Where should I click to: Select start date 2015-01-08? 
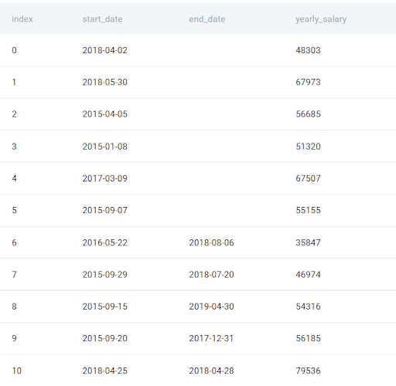pyautogui.click(x=105, y=147)
